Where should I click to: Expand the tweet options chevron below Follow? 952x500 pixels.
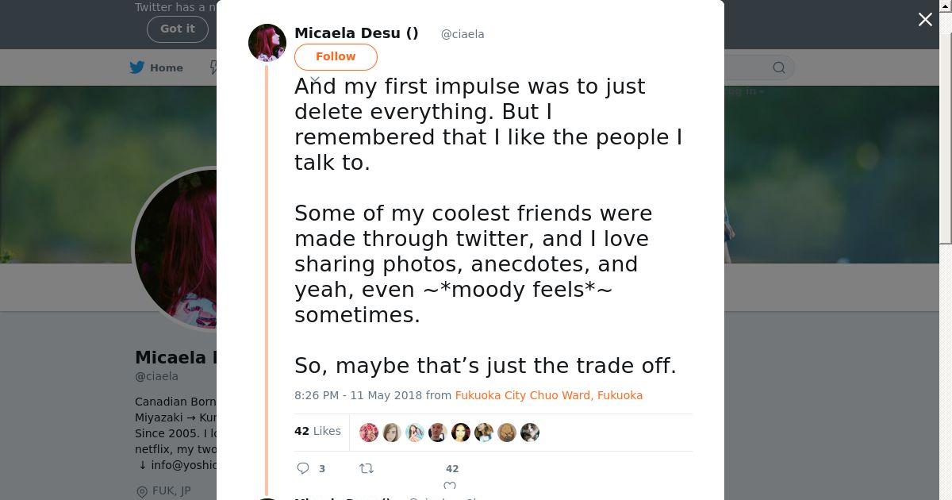pyautogui.click(x=315, y=80)
